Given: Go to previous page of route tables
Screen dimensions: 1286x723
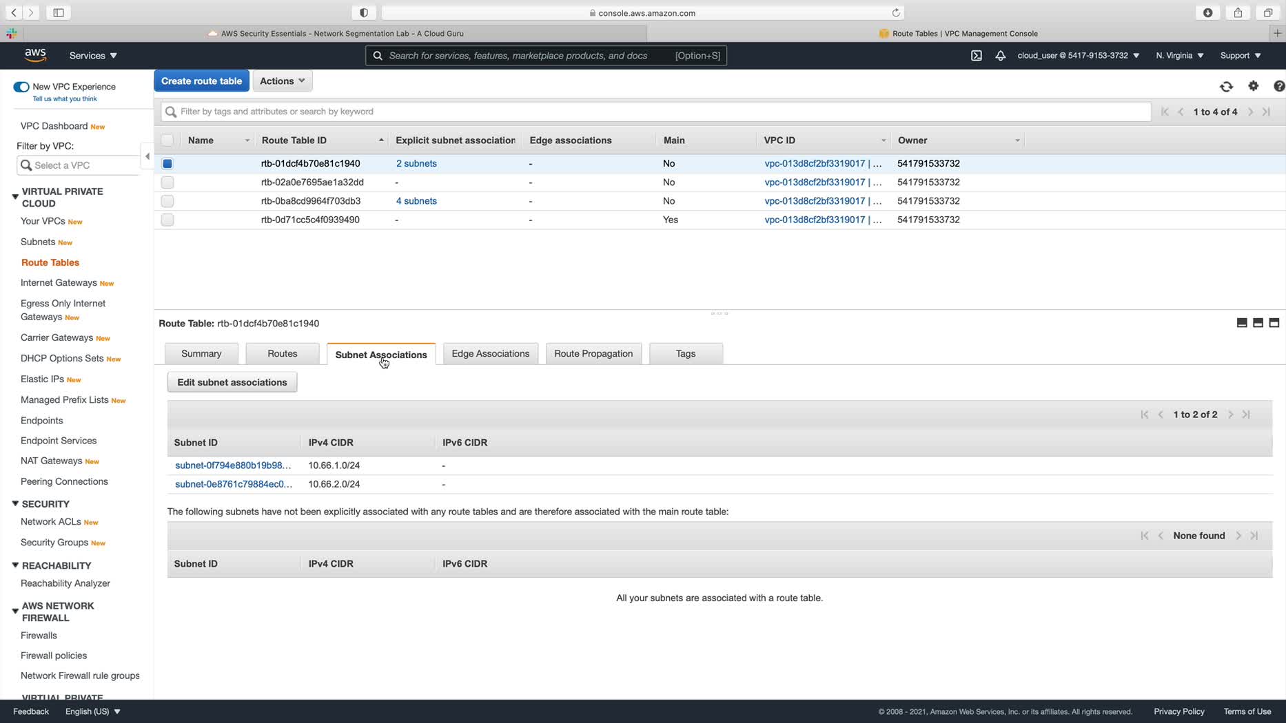Looking at the screenshot, I should pyautogui.click(x=1181, y=112).
